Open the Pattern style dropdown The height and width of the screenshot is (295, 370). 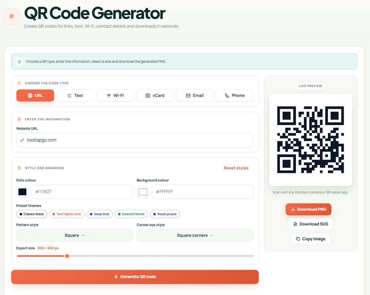(75, 235)
